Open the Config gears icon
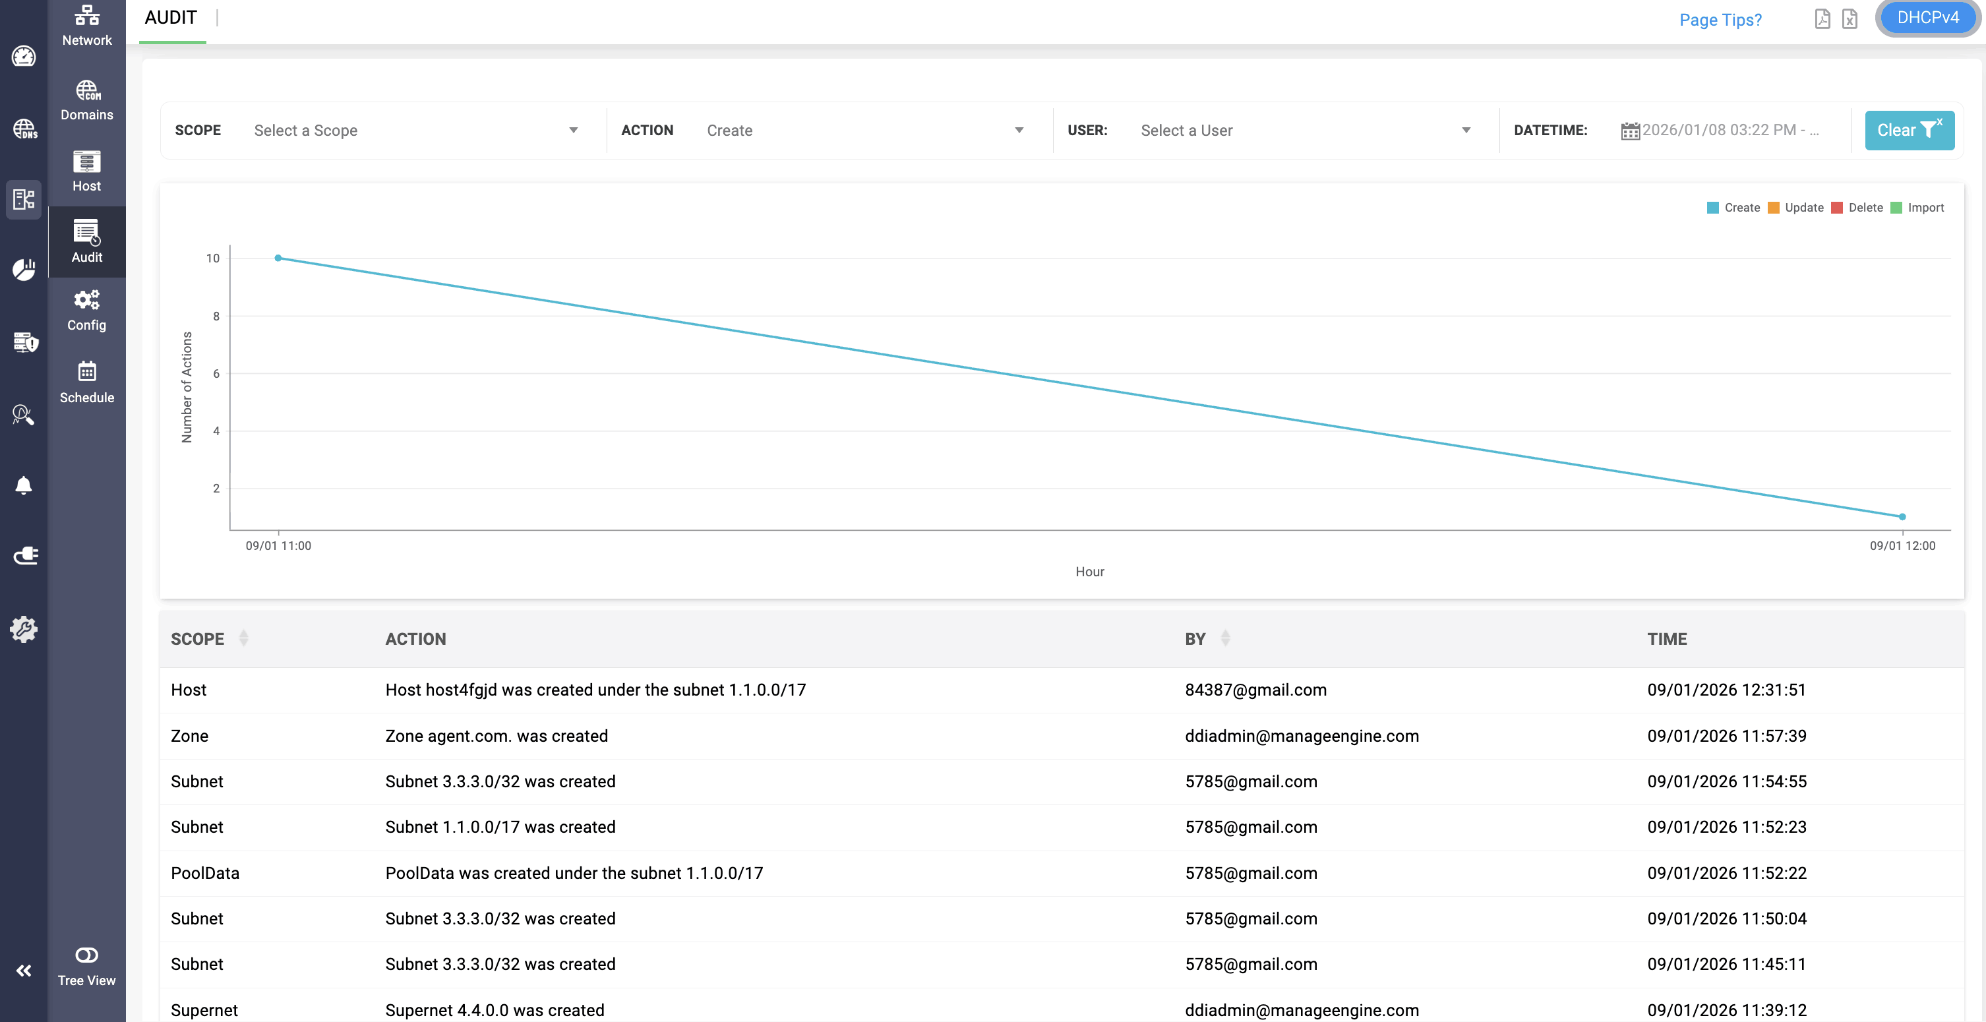The height and width of the screenshot is (1022, 1986). pyautogui.click(x=86, y=299)
